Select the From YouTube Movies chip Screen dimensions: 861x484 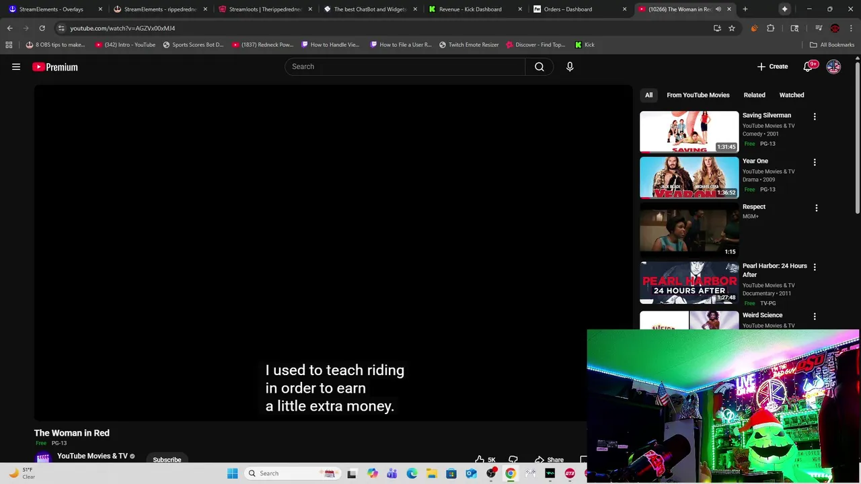[698, 95]
